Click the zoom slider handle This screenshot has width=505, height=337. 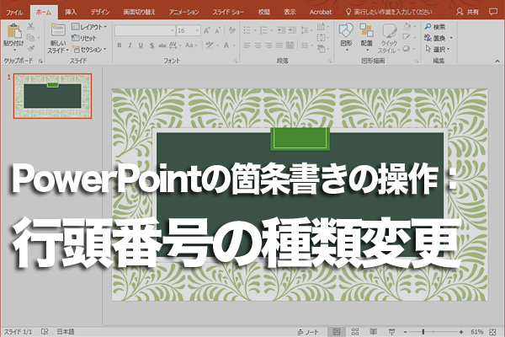pyautogui.click(x=423, y=332)
